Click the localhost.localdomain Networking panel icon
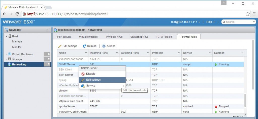 [55, 30]
